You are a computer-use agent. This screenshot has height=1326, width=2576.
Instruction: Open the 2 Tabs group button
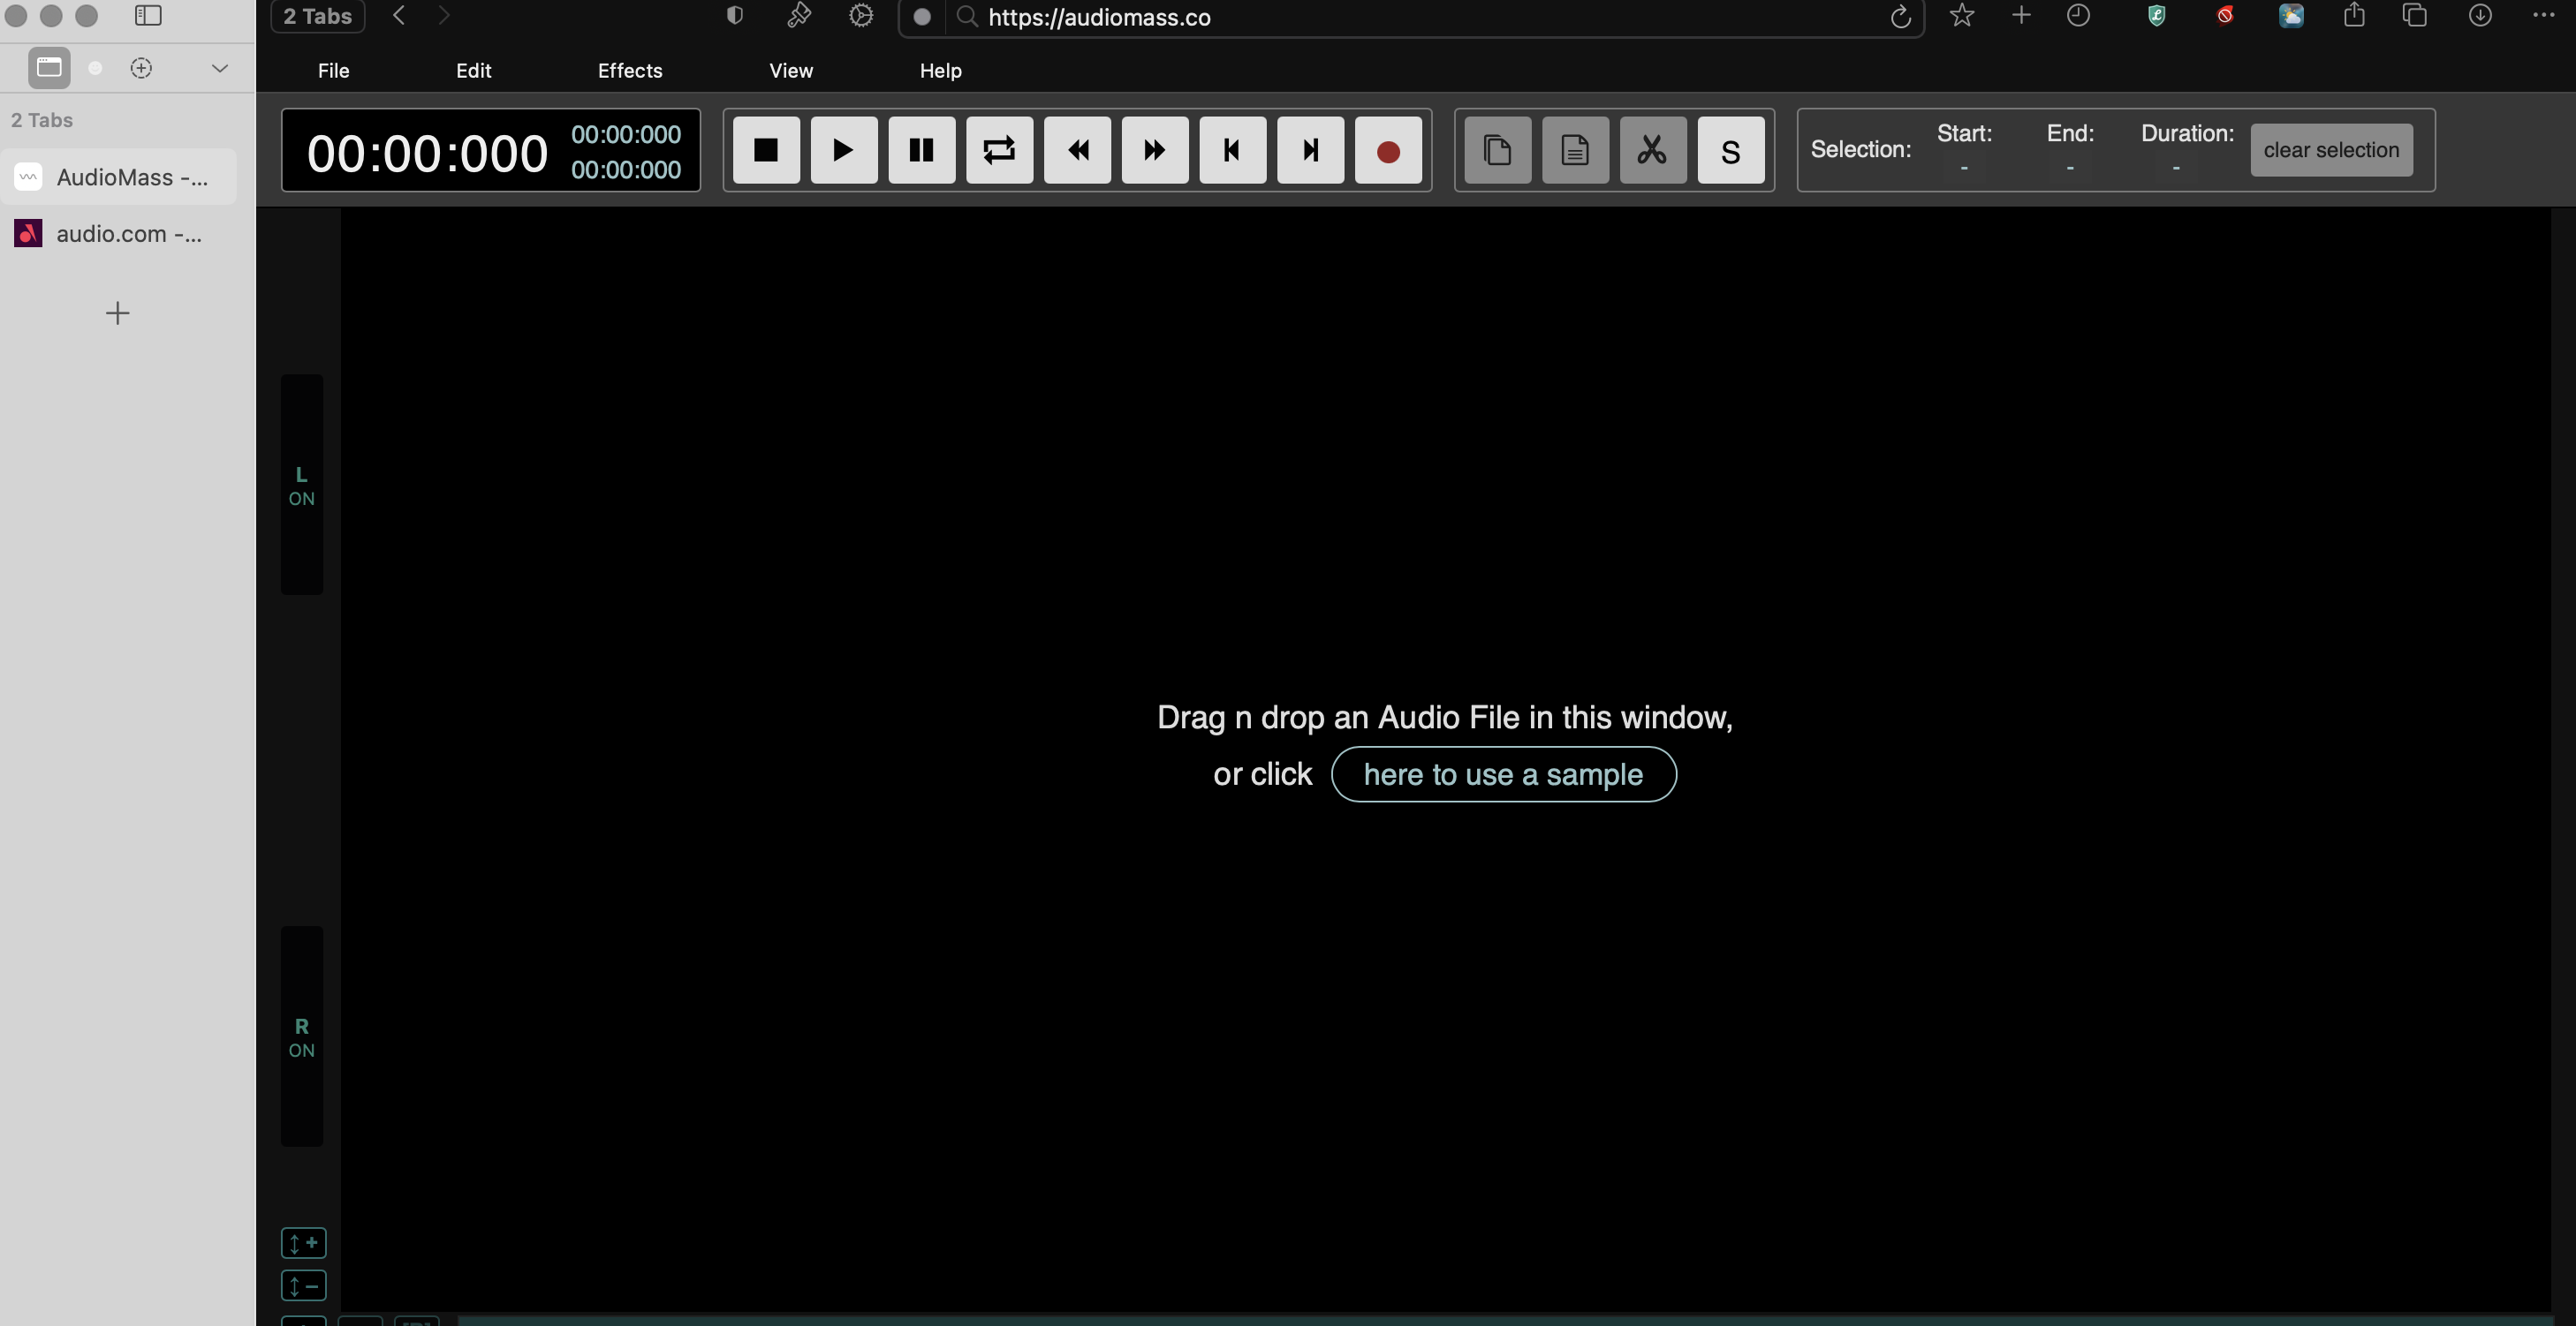[x=317, y=16]
